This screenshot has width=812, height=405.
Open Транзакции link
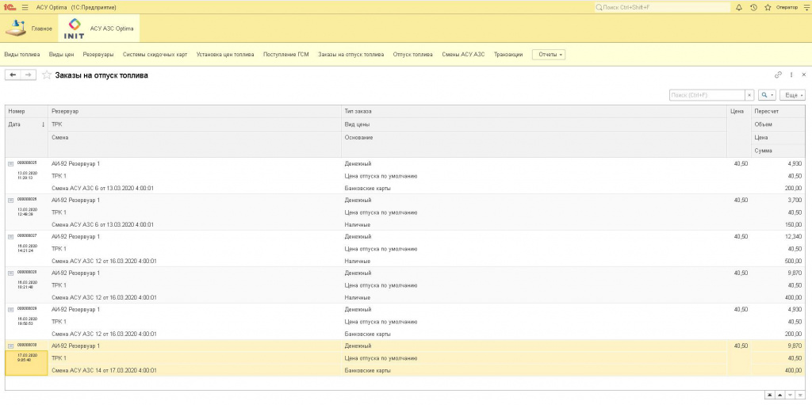pyautogui.click(x=507, y=55)
